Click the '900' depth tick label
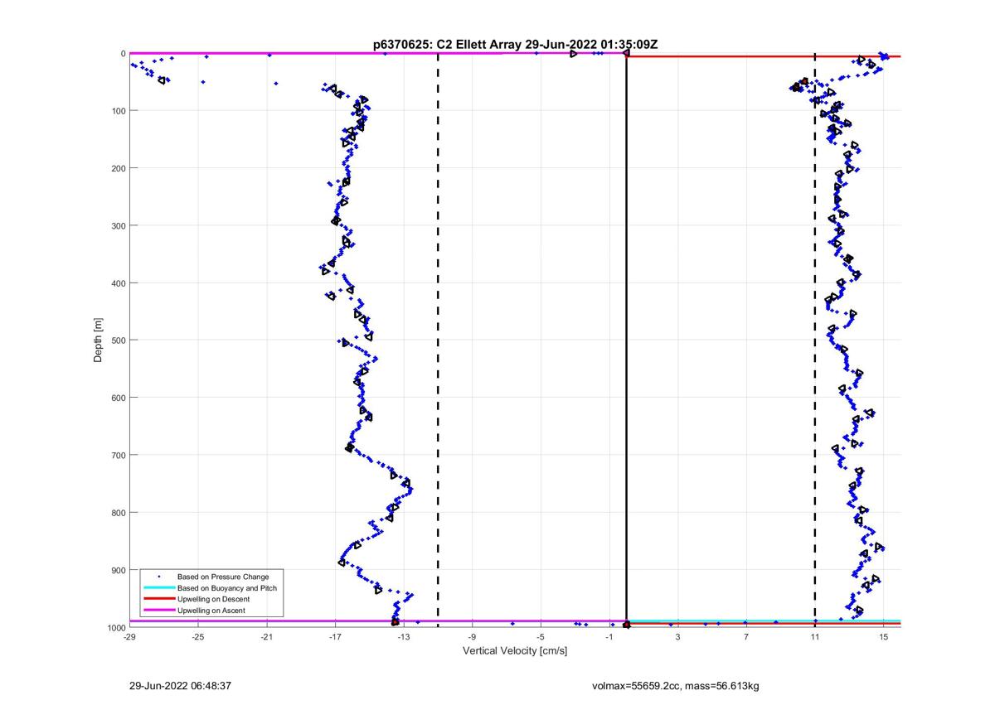This screenshot has height=705, width=995. [118, 570]
